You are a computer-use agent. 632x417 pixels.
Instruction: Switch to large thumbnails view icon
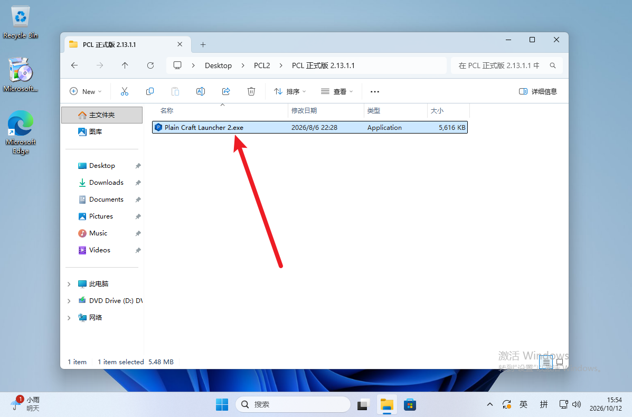pos(560,362)
